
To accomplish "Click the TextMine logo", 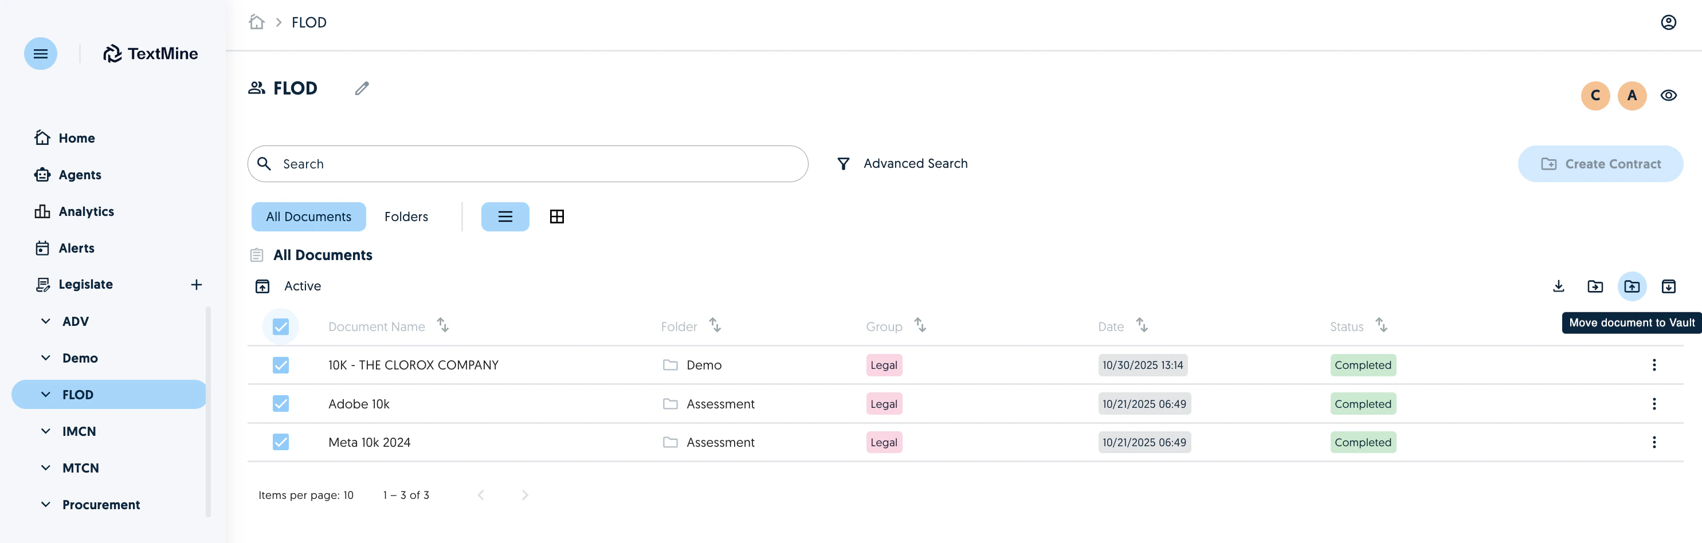I will (x=151, y=53).
